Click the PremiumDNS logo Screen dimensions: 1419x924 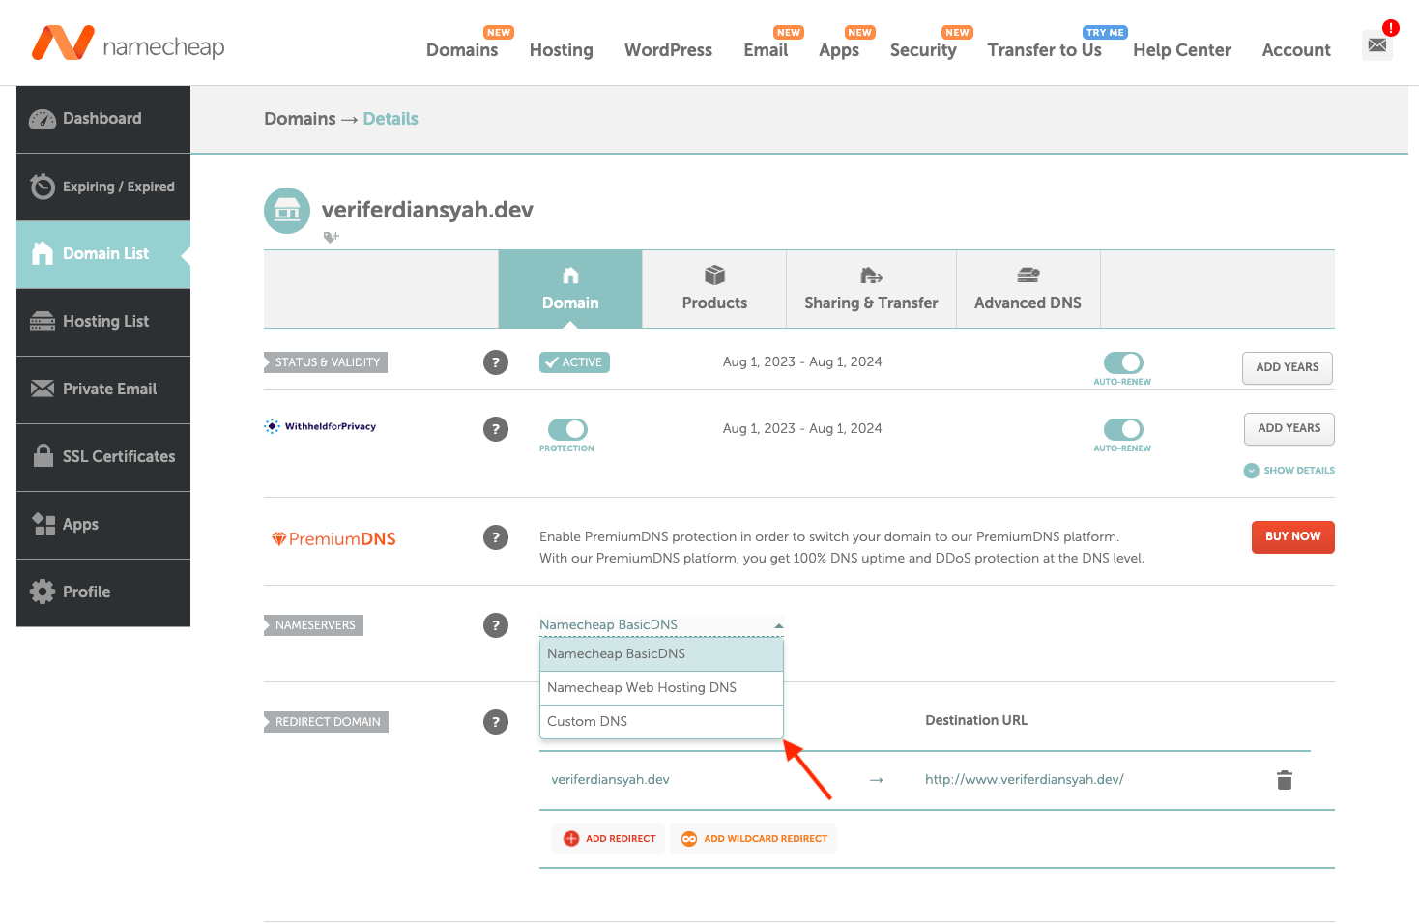[333, 538]
